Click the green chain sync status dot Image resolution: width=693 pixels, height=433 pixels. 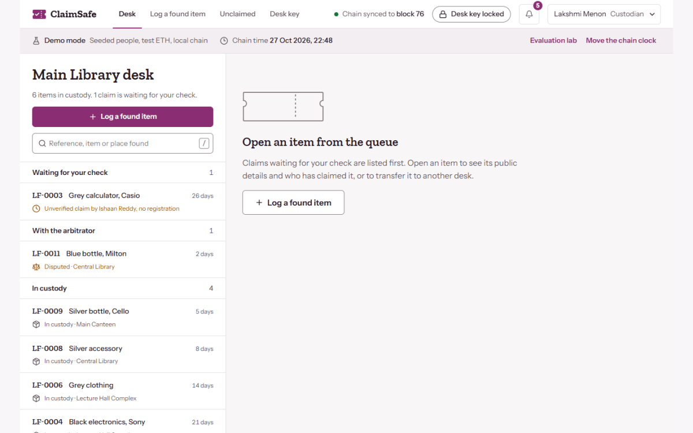336,14
